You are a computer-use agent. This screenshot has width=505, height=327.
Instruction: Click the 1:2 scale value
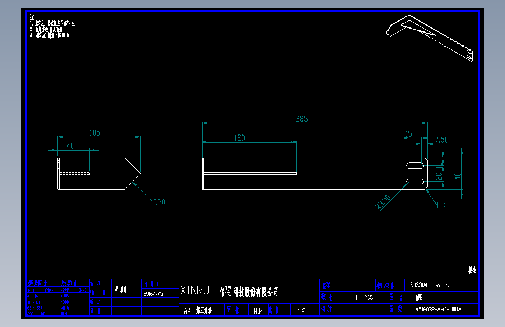[x=301, y=311]
